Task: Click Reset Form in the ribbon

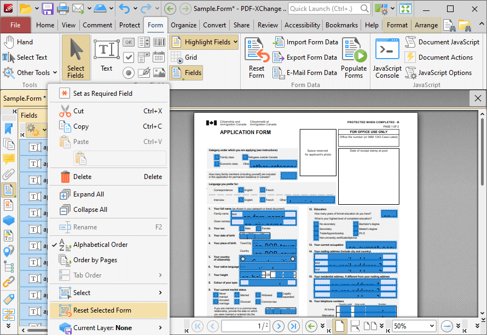Action: click(257, 58)
